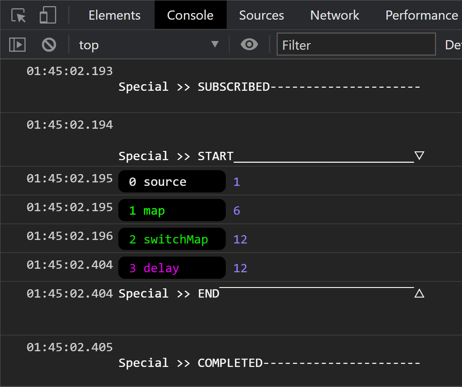Show the console sidebar panel

[17, 45]
